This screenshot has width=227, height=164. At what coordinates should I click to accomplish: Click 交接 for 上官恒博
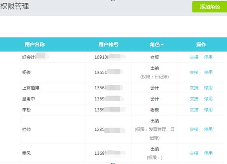(x=194, y=88)
